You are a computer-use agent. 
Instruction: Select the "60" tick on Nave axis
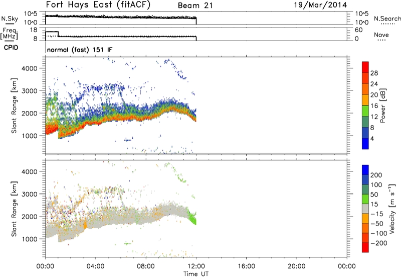click(358, 30)
